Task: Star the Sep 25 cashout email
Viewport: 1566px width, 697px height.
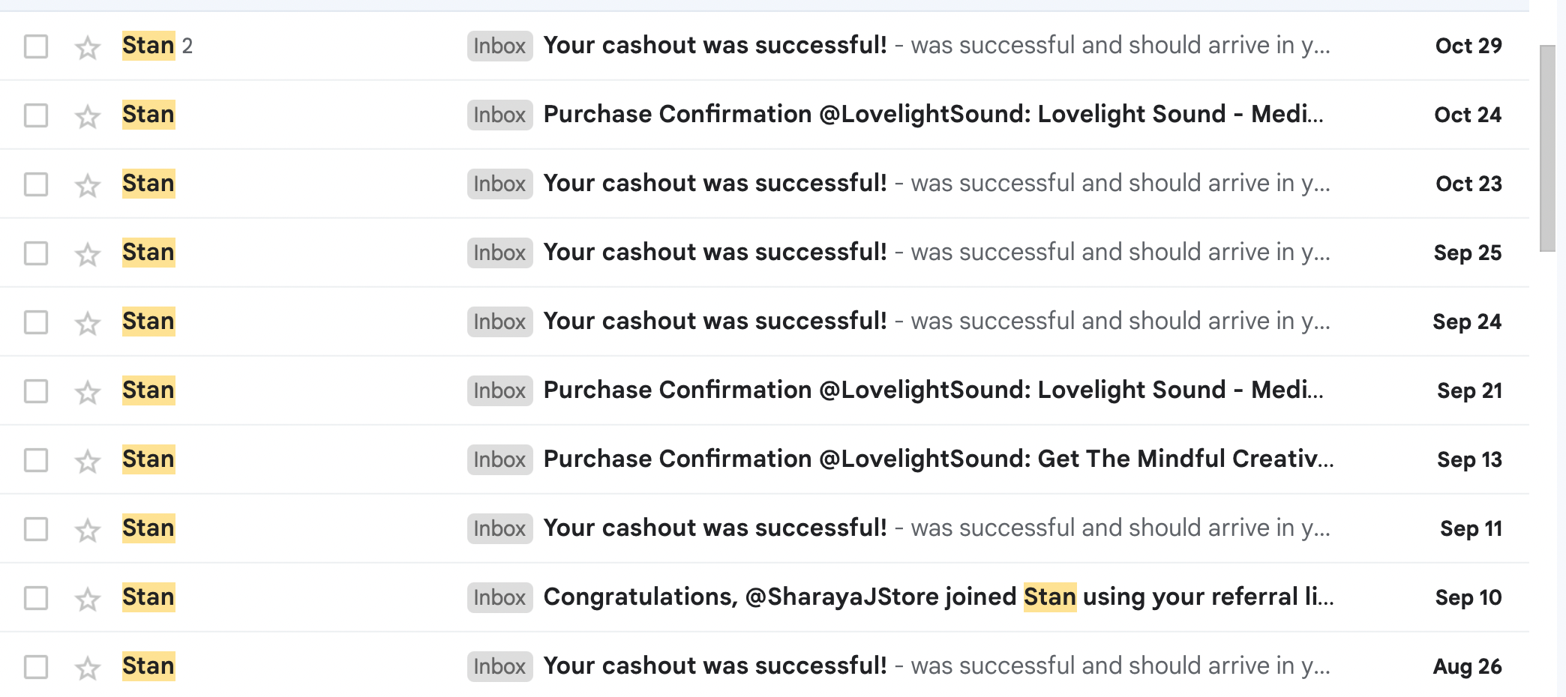Action: (x=88, y=254)
